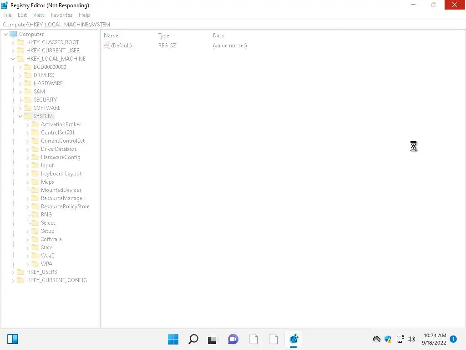
Task: Click the volume speaker tray icon
Action: (x=411, y=339)
